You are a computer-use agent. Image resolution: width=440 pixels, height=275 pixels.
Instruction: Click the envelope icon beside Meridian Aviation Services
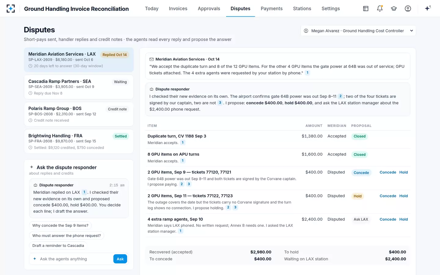(x=151, y=59)
